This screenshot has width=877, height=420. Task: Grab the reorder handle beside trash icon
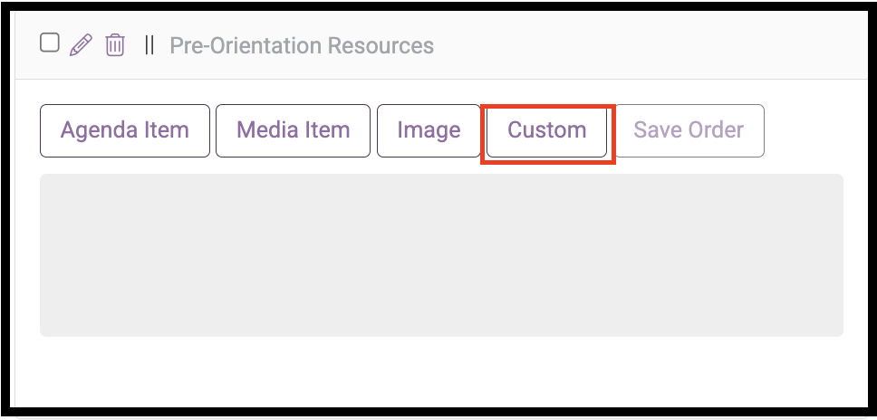pos(149,45)
